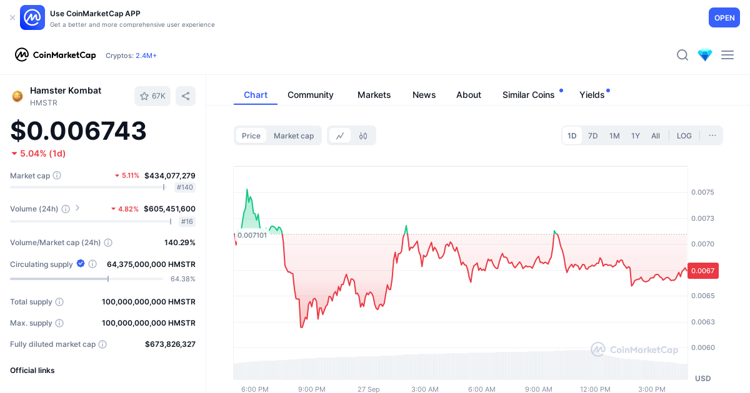
Task: Open the About tab
Action: (469, 95)
